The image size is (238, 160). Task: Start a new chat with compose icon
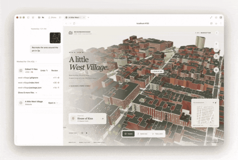[x=33, y=17]
